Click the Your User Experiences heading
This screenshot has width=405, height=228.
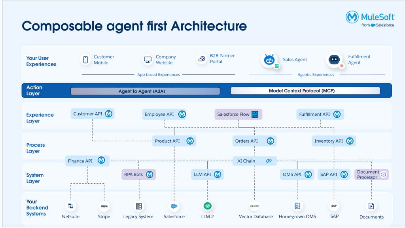(41, 61)
